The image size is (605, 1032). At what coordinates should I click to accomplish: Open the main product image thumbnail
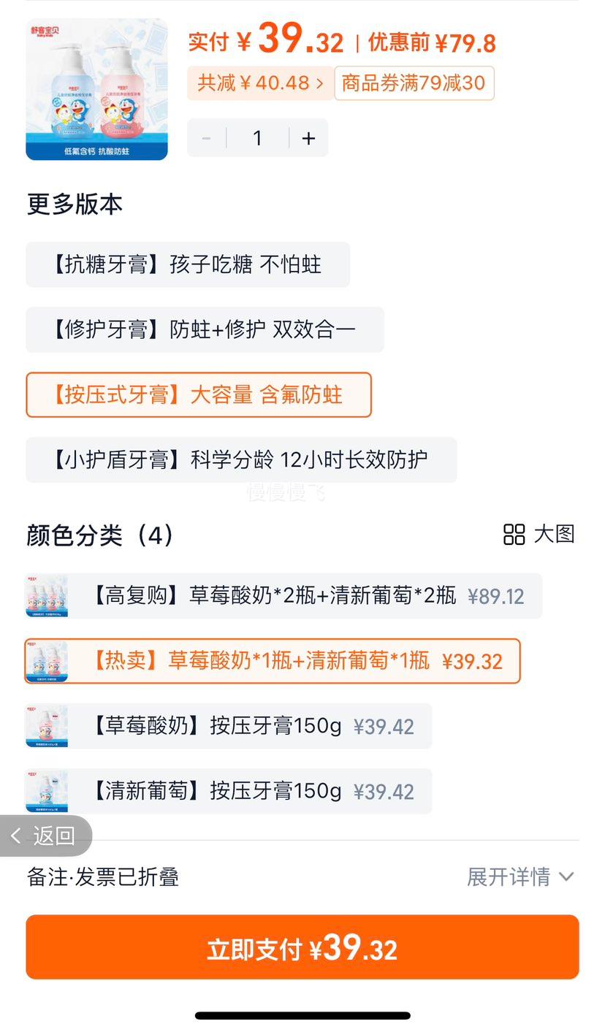coord(96,89)
